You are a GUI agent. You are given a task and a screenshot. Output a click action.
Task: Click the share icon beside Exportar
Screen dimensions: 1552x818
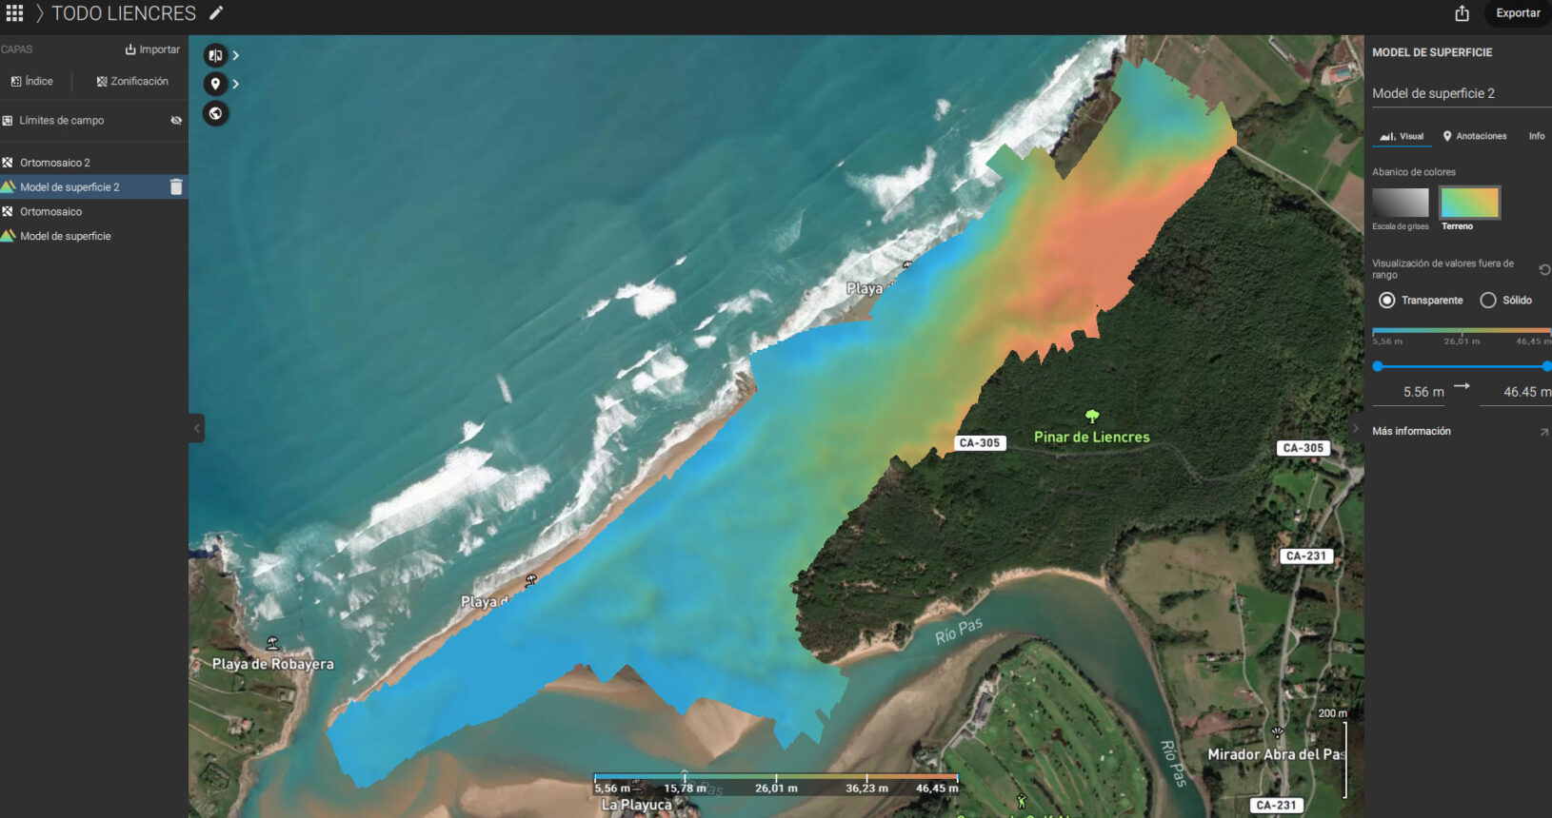tap(1462, 13)
